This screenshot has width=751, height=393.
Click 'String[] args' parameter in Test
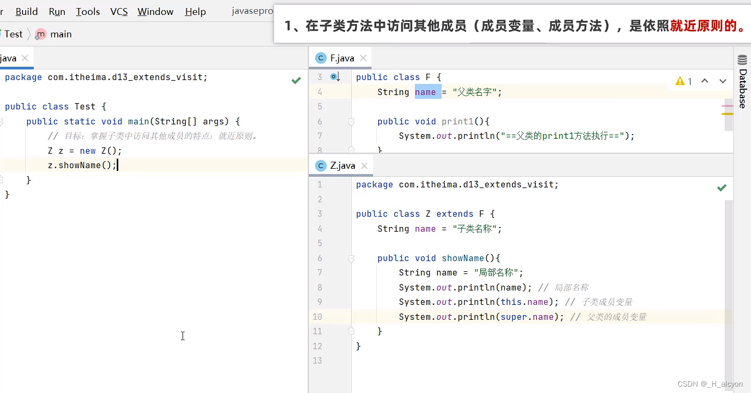point(189,121)
